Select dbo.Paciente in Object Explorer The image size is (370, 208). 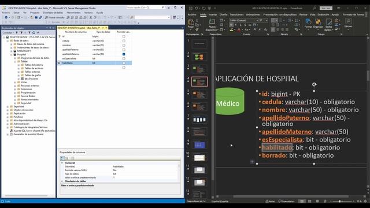tap(31, 79)
